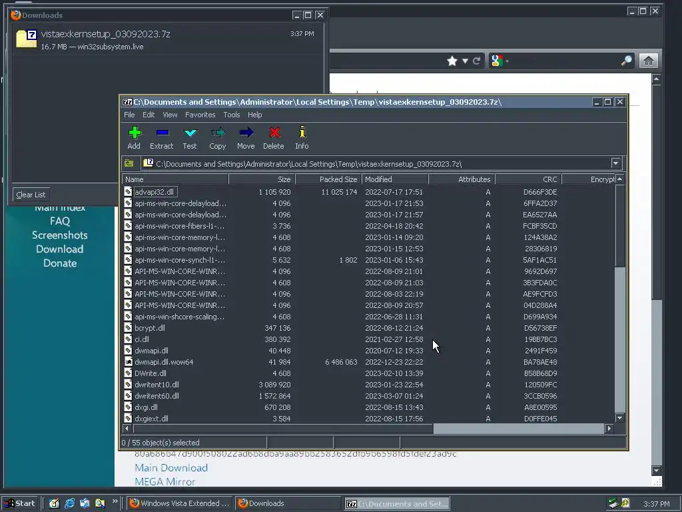The height and width of the screenshot is (512, 682).
Task: Click the 7z archive icon in Downloads window
Action: 26,39
